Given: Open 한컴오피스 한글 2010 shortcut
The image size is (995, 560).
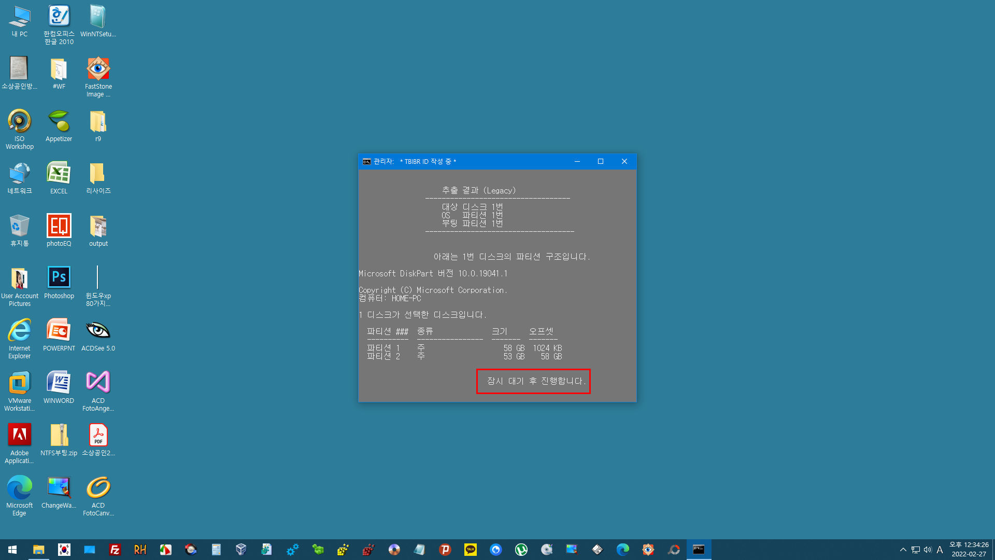Looking at the screenshot, I should (59, 25).
